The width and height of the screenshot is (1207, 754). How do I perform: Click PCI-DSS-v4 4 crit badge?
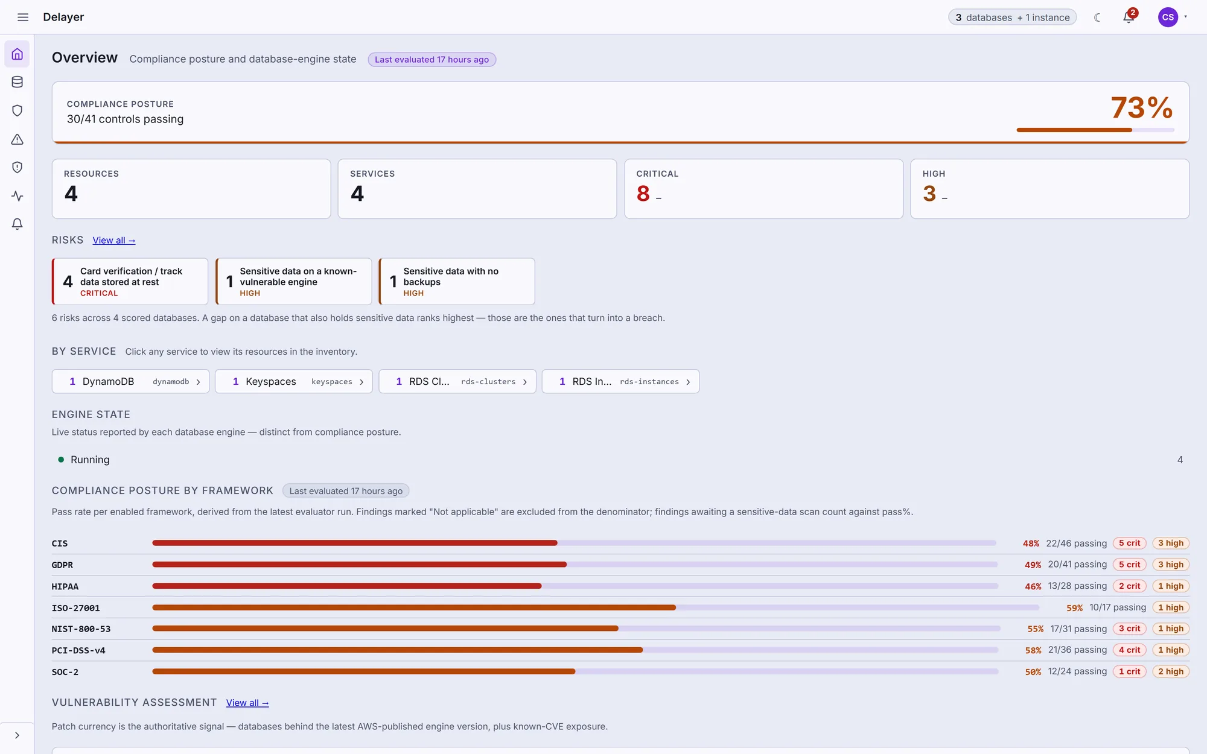tap(1130, 650)
